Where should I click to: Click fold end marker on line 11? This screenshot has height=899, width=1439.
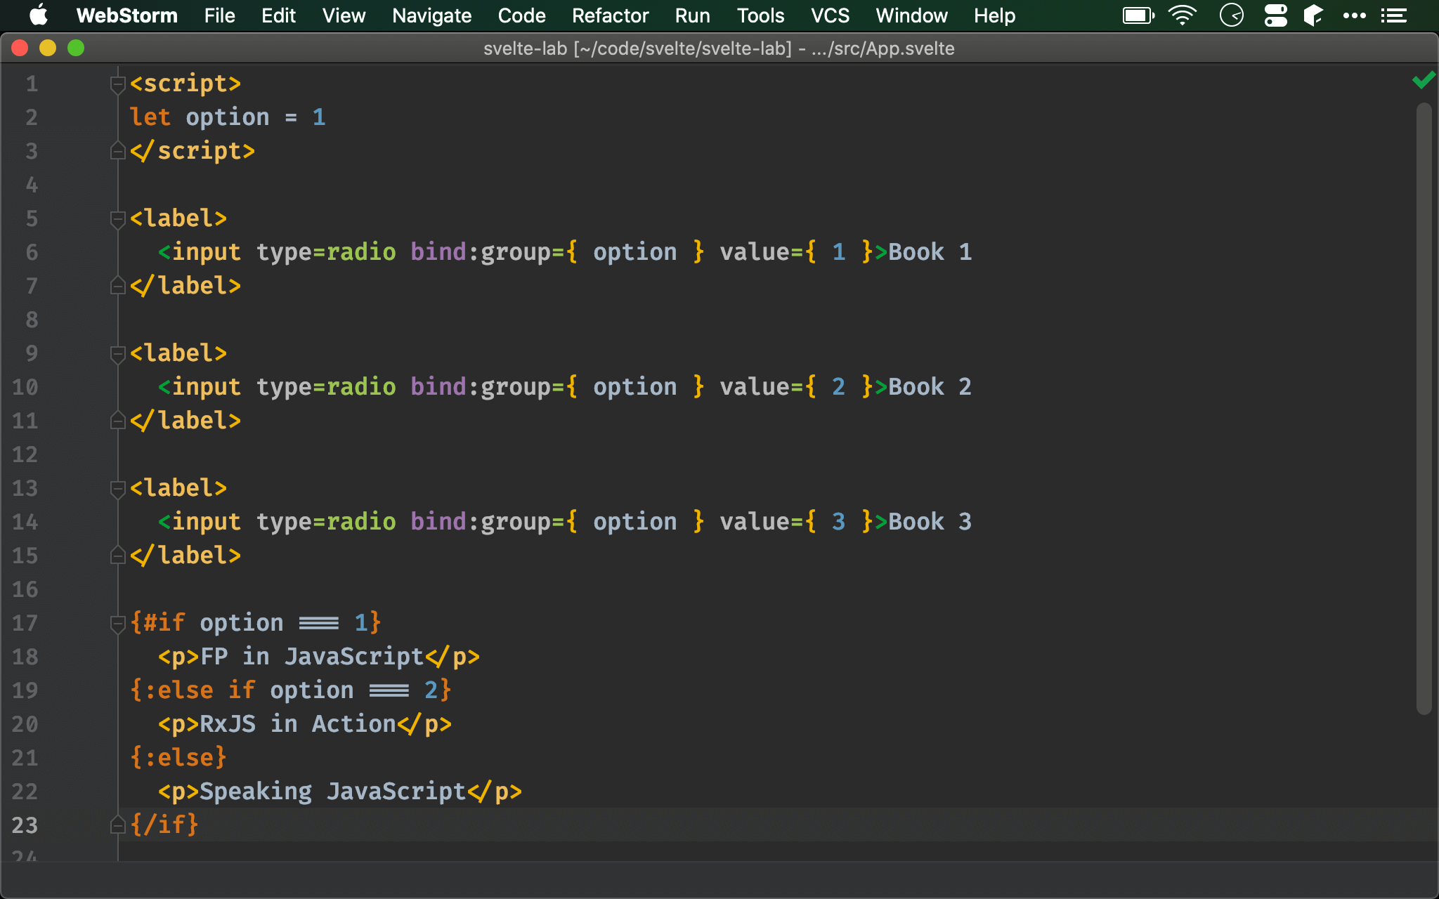[x=117, y=421]
